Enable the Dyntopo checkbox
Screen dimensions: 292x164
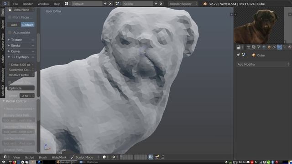point(13,57)
